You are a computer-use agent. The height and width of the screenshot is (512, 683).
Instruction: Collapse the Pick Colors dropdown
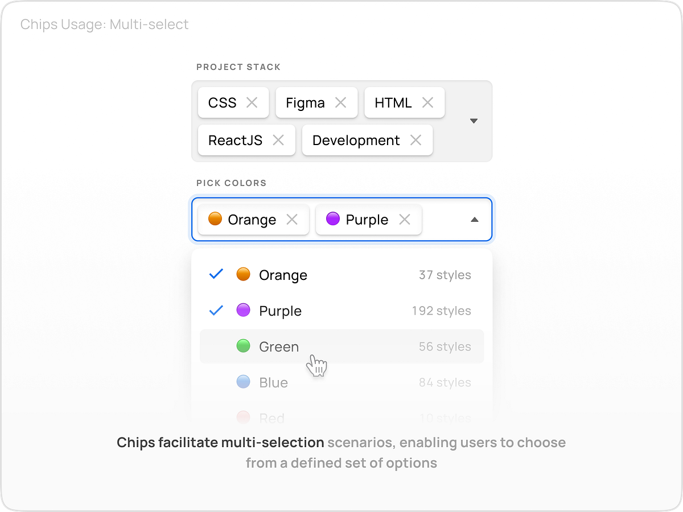pos(474,220)
